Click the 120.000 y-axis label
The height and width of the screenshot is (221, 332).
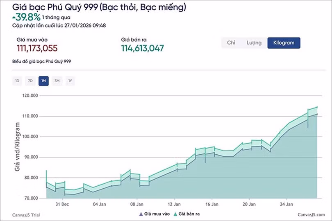(31, 95)
